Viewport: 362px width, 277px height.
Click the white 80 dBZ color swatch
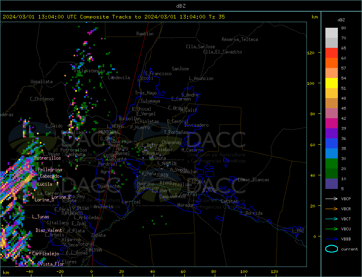click(331, 33)
